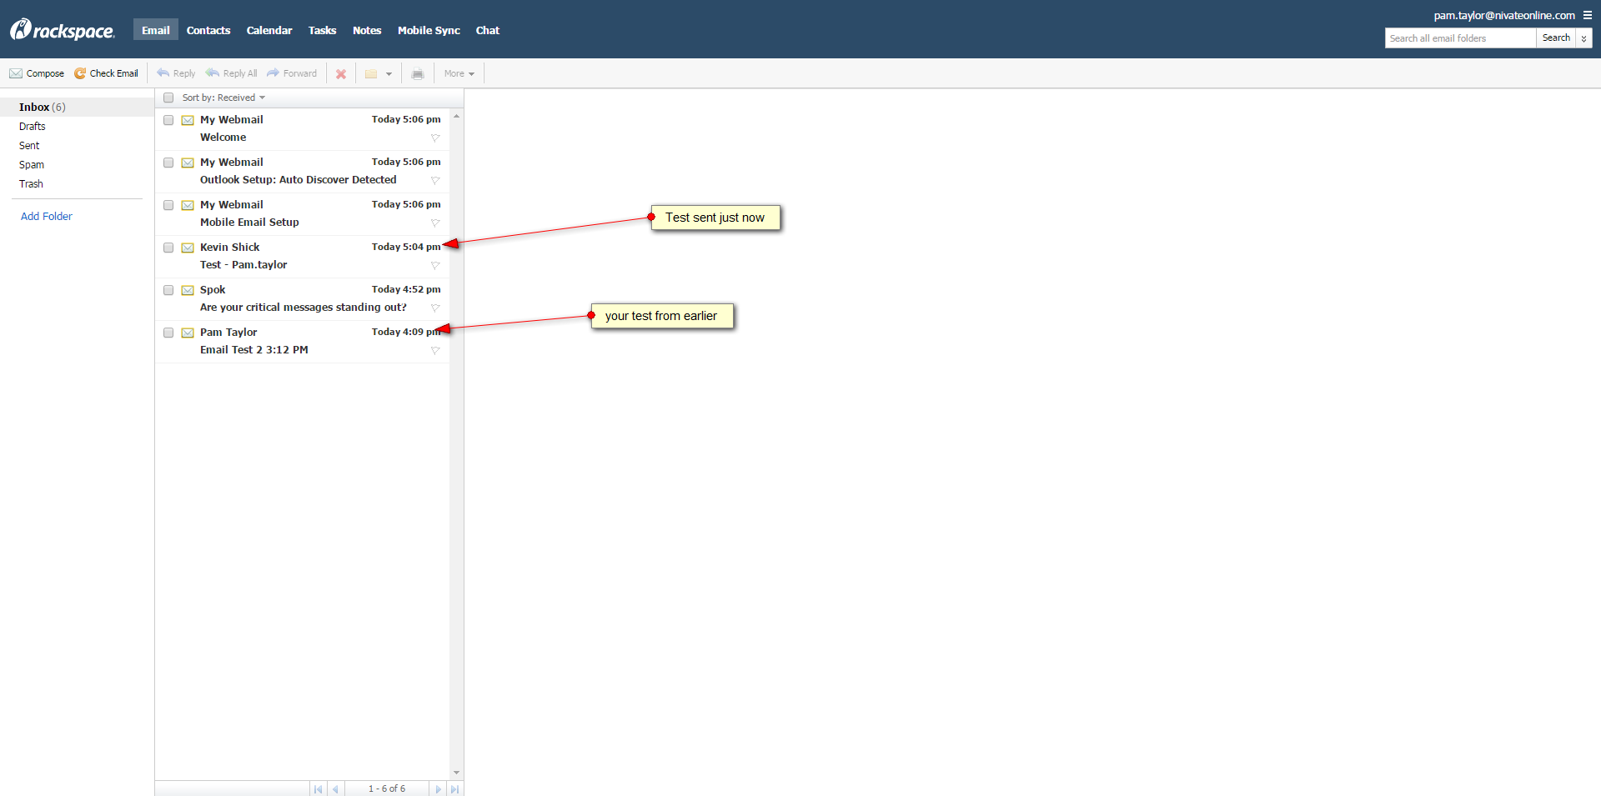
Task: Check the Pam Taylor message checkbox
Action: point(168,333)
